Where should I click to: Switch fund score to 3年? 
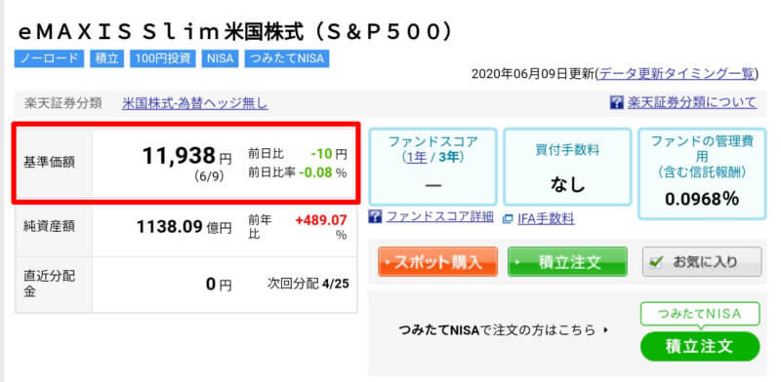448,157
